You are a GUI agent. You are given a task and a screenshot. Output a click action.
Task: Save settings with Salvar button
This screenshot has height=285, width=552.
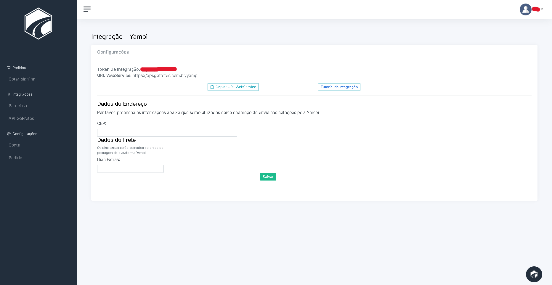(268, 177)
